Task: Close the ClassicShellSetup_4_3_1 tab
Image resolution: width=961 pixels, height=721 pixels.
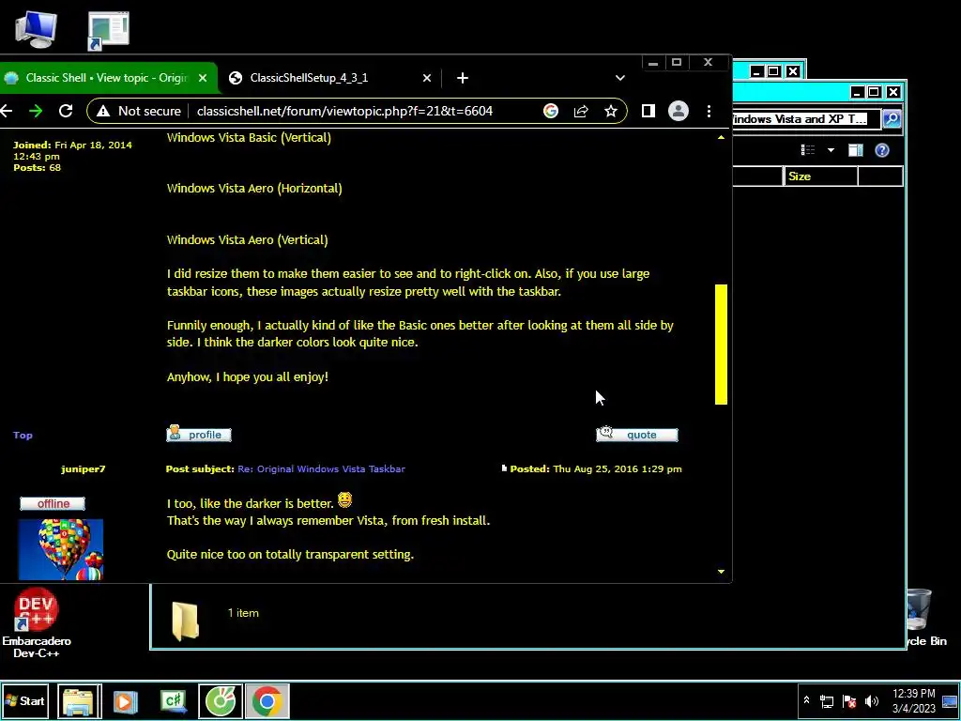Action: (427, 78)
